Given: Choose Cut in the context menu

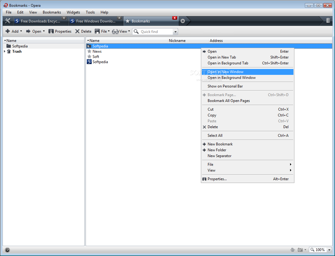Looking at the screenshot, I should (x=248, y=109).
